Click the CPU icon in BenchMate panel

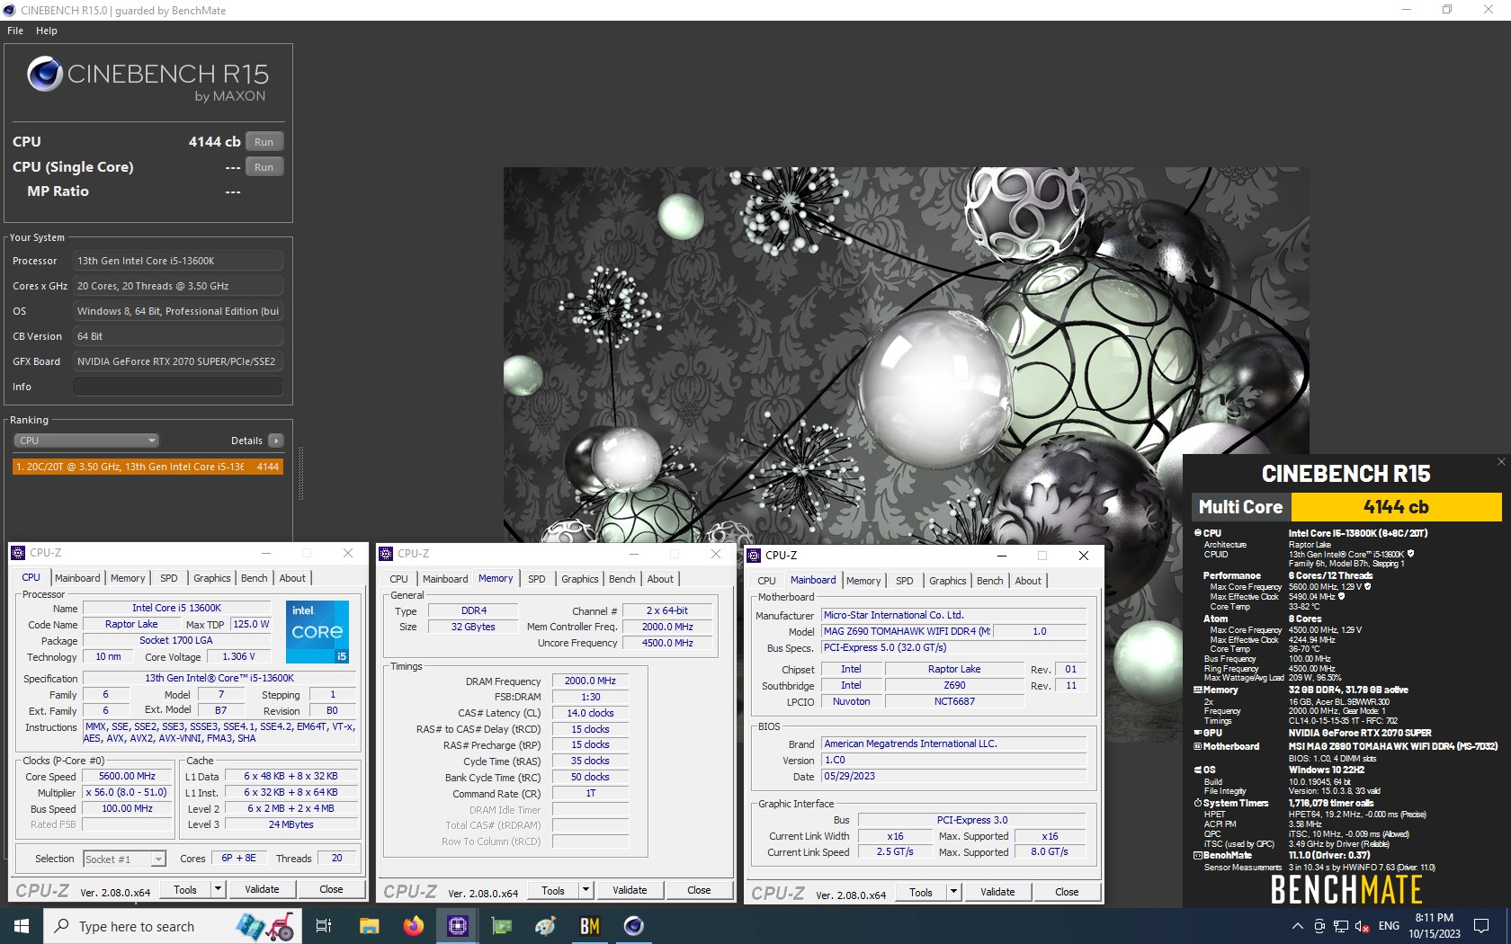click(1198, 533)
